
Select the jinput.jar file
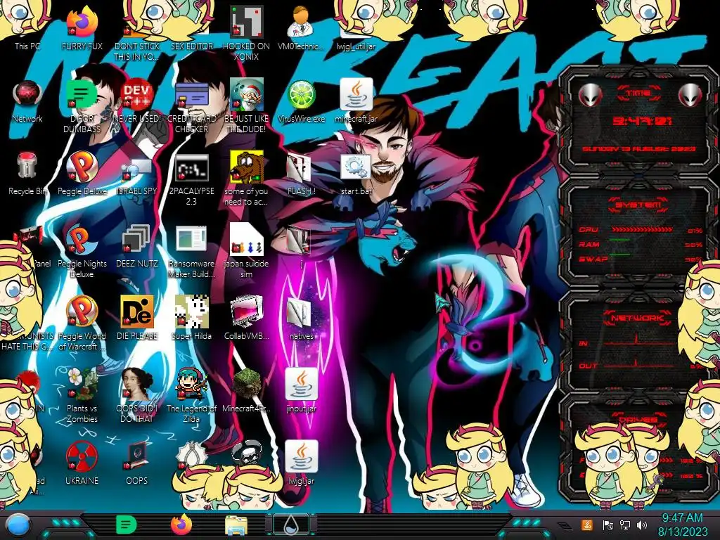(x=301, y=390)
